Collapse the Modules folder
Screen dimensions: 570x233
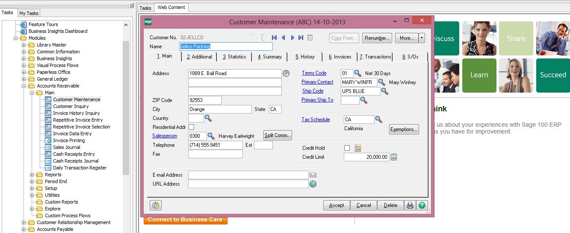tap(16, 38)
